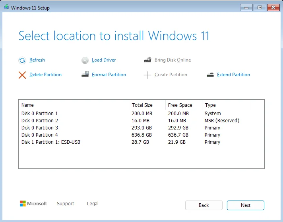283x222 pixels.
Task: Click the Load Driver disc icon
Action: tap(85, 60)
